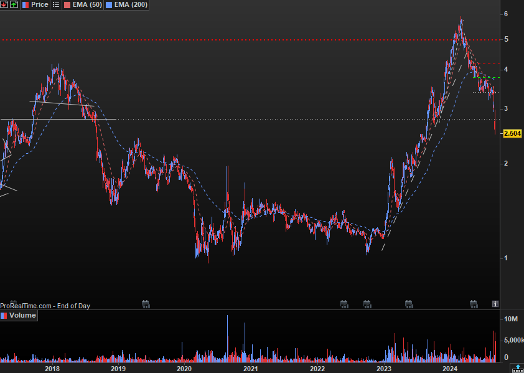This screenshot has height=373, width=524.
Task: Click the 2022 label on time axis
Action: tap(317, 369)
